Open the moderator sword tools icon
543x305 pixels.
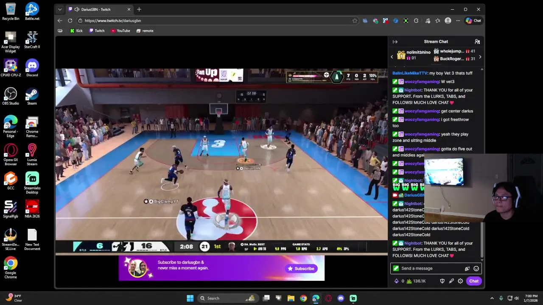451,281
